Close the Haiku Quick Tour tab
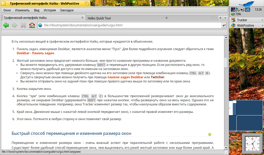The width and height of the screenshot is (264, 155). point(167,18)
